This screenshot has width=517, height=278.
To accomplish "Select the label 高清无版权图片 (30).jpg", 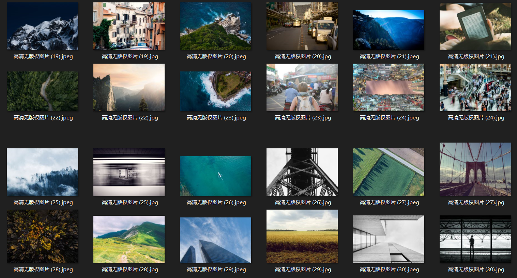I will tap(476, 269).
